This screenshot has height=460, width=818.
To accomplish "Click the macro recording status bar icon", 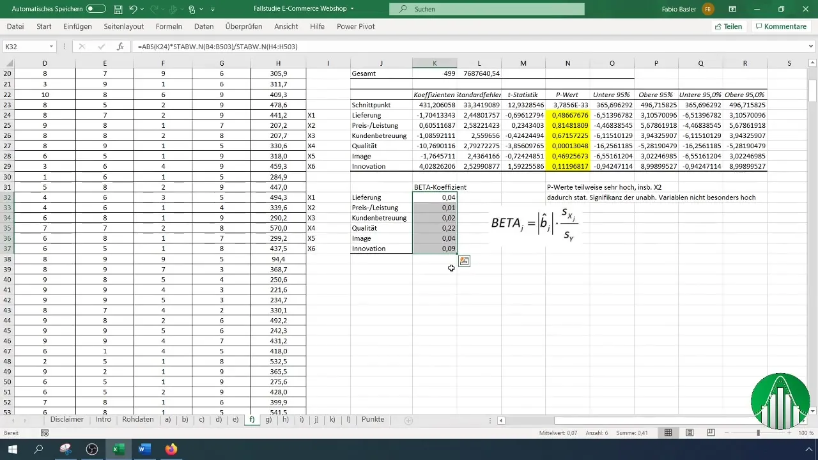I will tap(45, 433).
